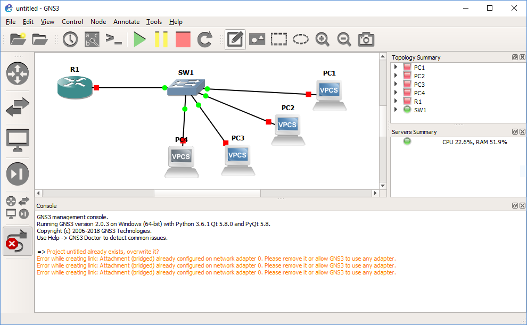This screenshot has height=325, width=527.
Task: Open the Node menu
Action: pyautogui.click(x=98, y=22)
